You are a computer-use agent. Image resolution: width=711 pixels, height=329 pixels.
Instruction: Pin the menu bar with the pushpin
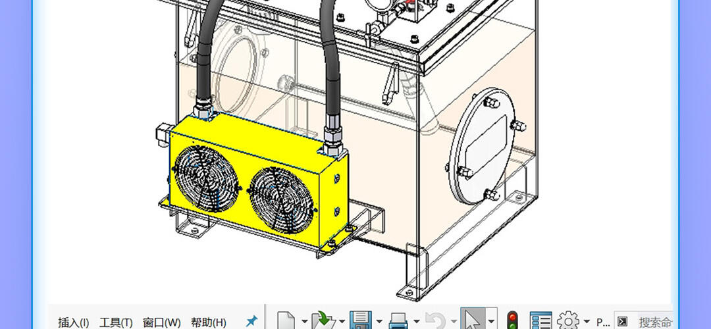[x=251, y=321]
